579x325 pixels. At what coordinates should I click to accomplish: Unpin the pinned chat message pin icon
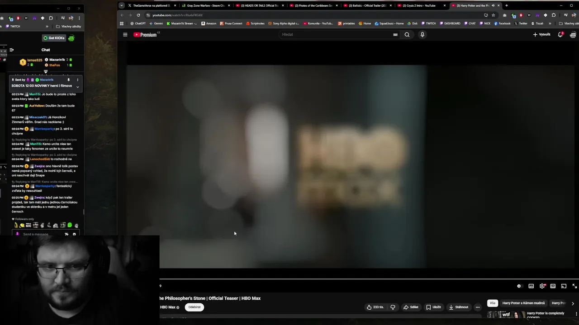69,80
